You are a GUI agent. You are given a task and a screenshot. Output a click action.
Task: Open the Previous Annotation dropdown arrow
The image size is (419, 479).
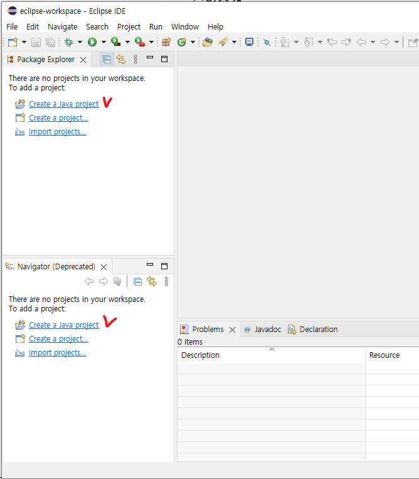point(320,42)
